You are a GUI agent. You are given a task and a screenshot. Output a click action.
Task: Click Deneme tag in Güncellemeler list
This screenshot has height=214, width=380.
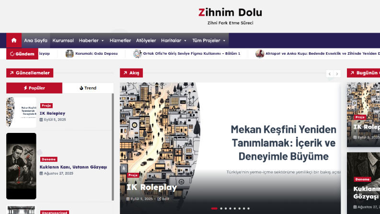49,159
